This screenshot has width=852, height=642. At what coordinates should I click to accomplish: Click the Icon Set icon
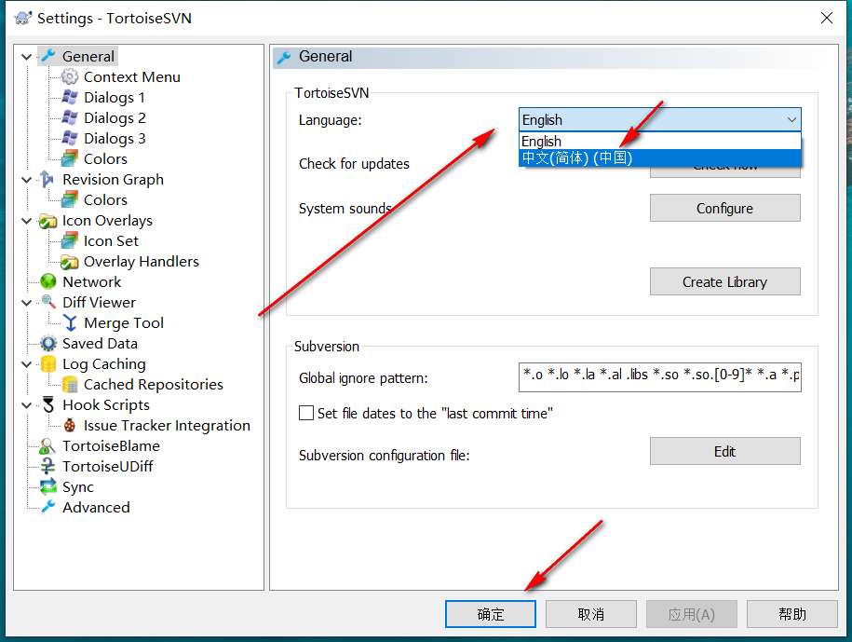coord(70,240)
